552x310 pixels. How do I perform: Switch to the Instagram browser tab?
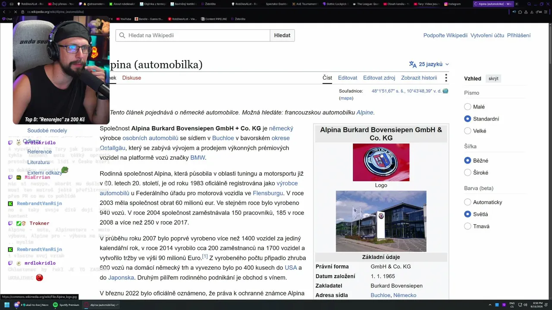452,4
